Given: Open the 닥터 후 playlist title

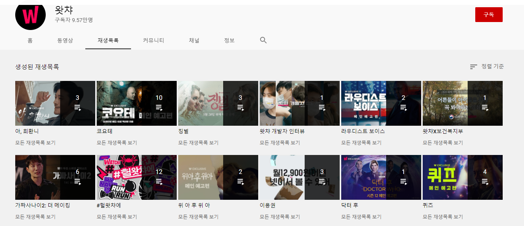Looking at the screenshot, I should pyautogui.click(x=350, y=205).
